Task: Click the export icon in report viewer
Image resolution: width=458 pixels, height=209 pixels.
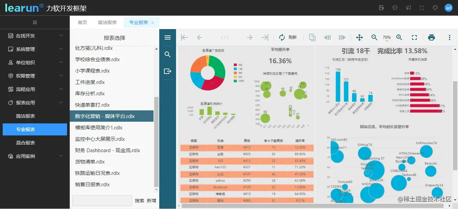Action: point(168,71)
